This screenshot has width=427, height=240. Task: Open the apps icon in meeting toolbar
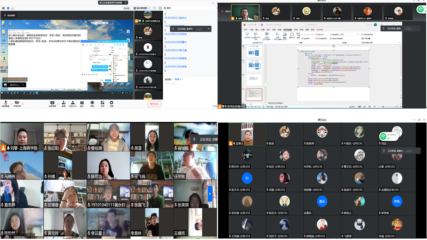tap(102, 103)
